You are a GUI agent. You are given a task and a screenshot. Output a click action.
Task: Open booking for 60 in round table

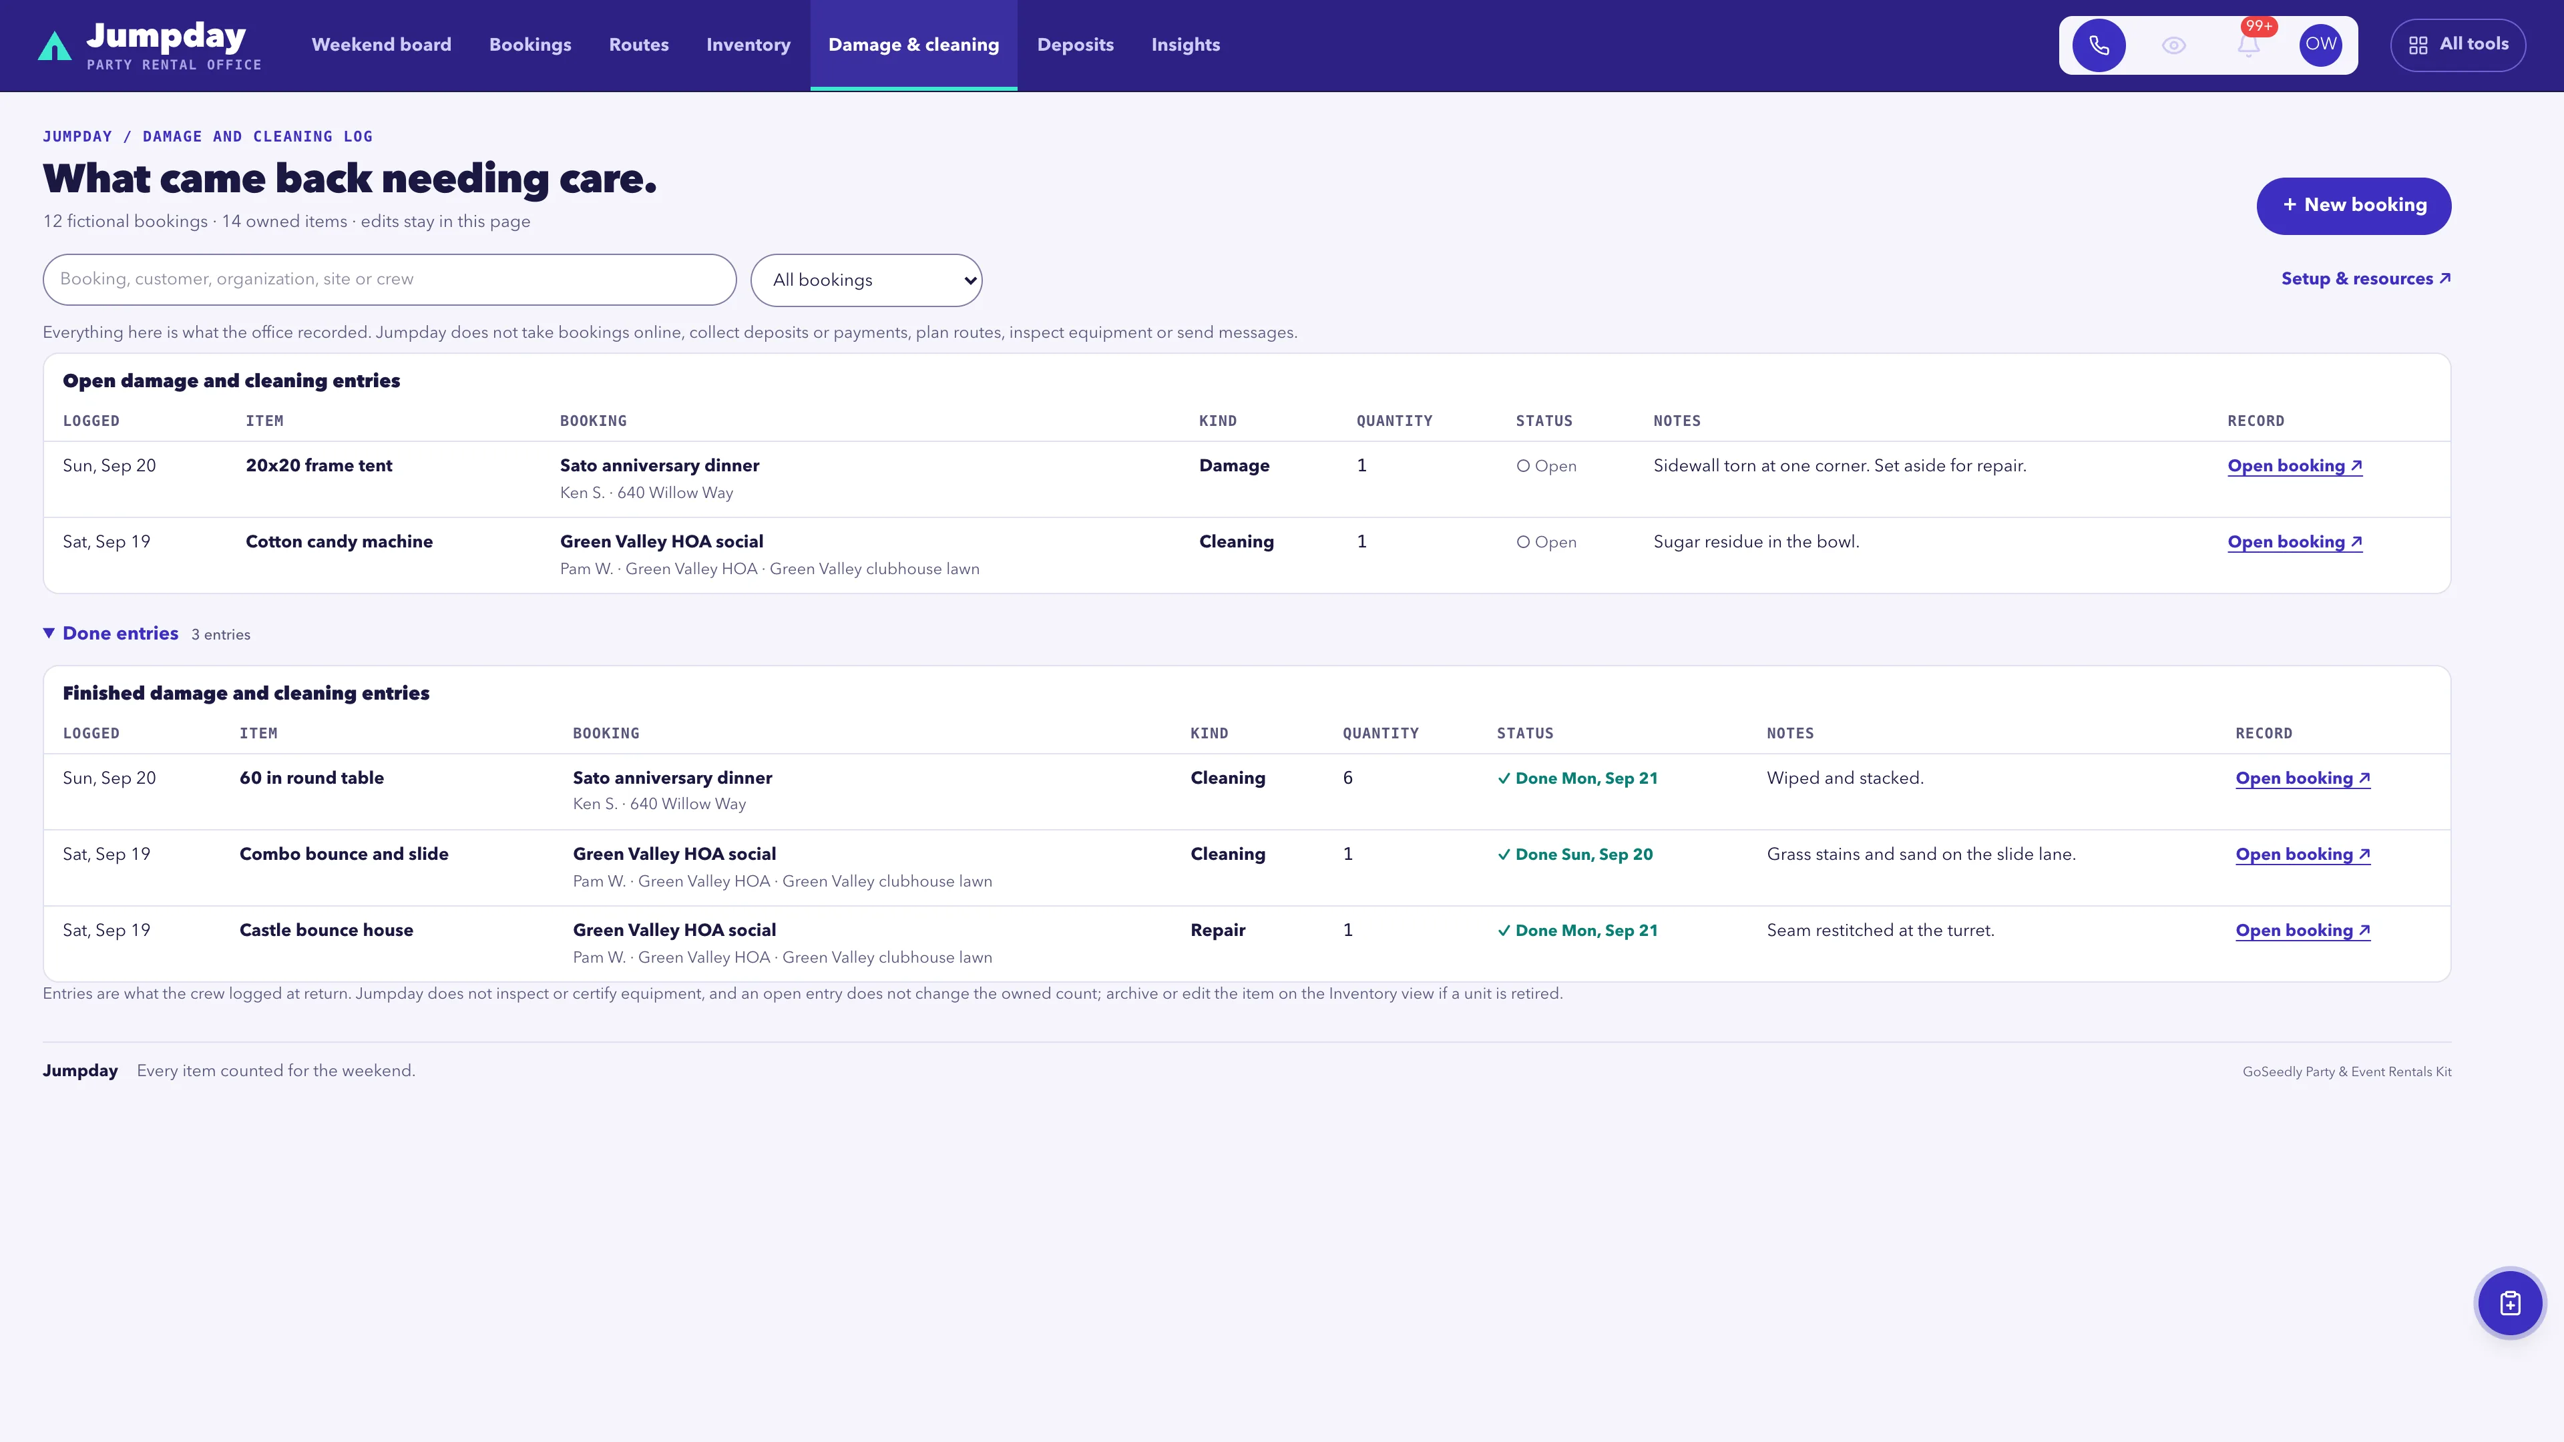pyautogui.click(x=2302, y=778)
